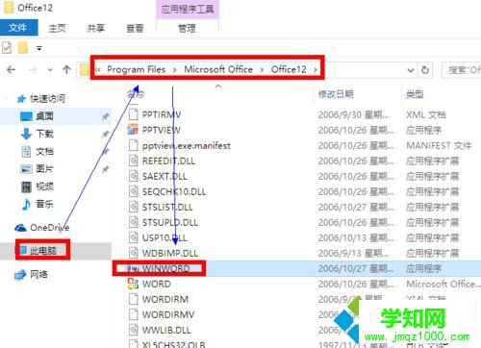Click into the search Office12 box
Image resolution: width=481 pixels, height=348 pixels.
click(461, 70)
